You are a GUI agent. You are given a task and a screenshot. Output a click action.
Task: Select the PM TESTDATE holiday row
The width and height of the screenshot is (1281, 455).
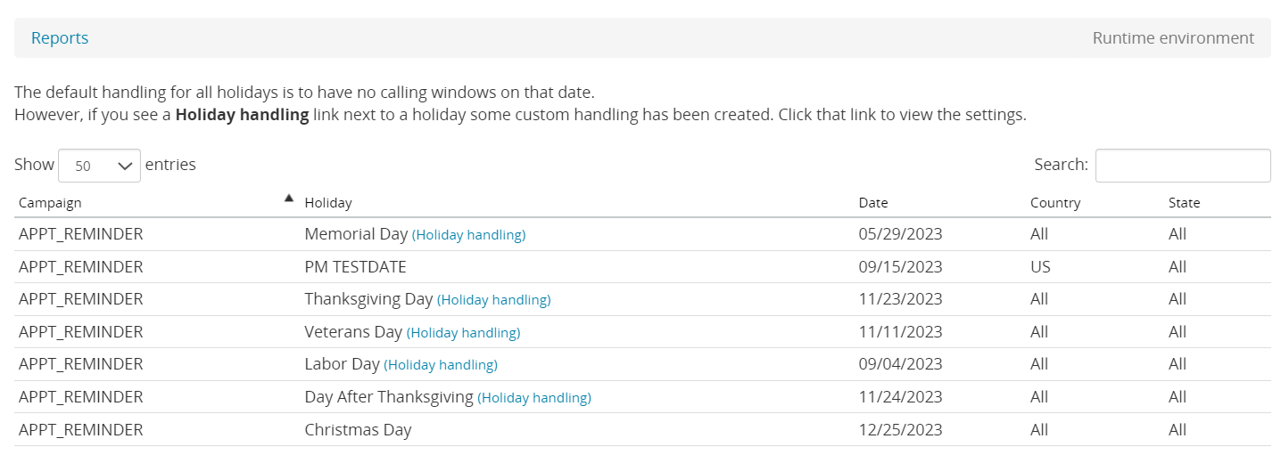355,267
